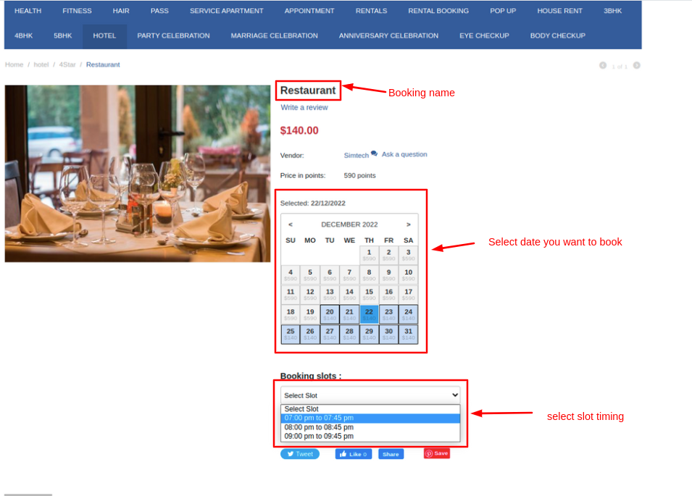Click the Write a review link
Image resolution: width=692 pixels, height=496 pixels.
(x=304, y=108)
